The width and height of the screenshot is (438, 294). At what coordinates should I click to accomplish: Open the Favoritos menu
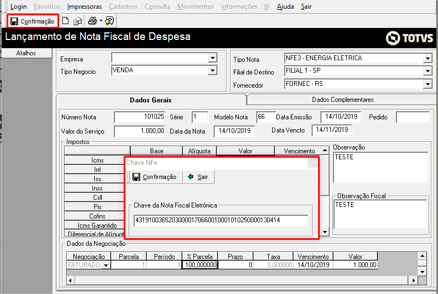click(x=47, y=7)
